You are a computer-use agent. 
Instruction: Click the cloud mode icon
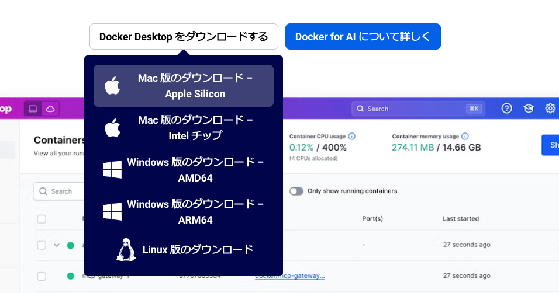(x=50, y=109)
